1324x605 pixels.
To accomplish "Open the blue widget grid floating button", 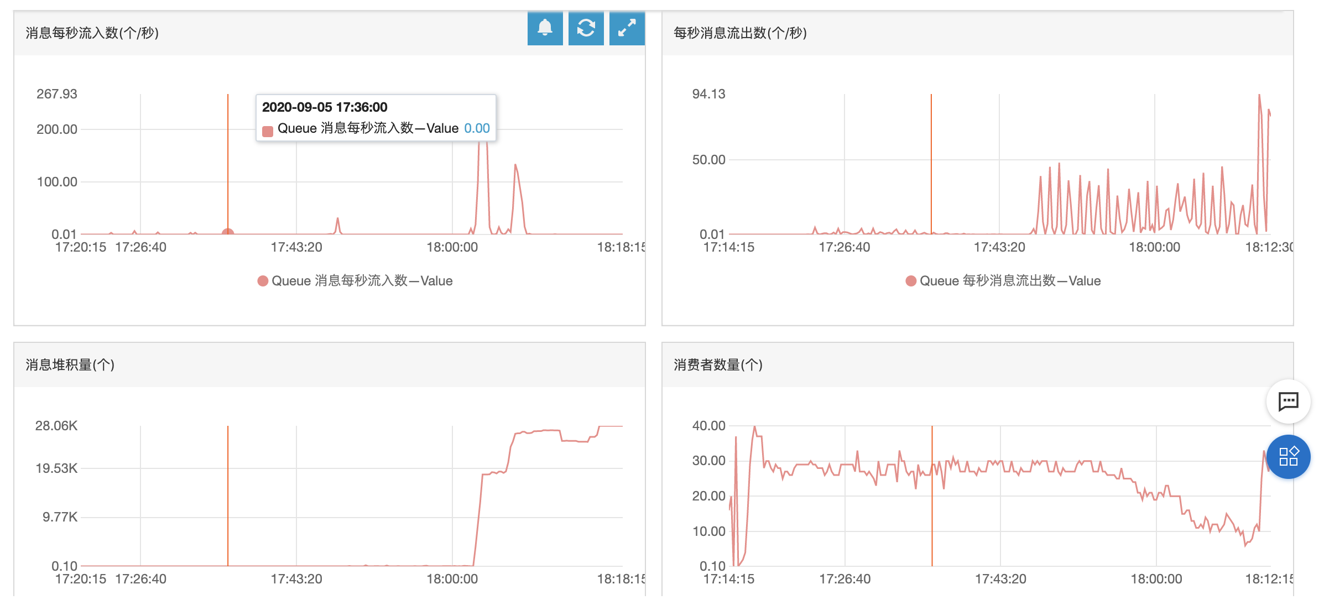I will coord(1290,457).
